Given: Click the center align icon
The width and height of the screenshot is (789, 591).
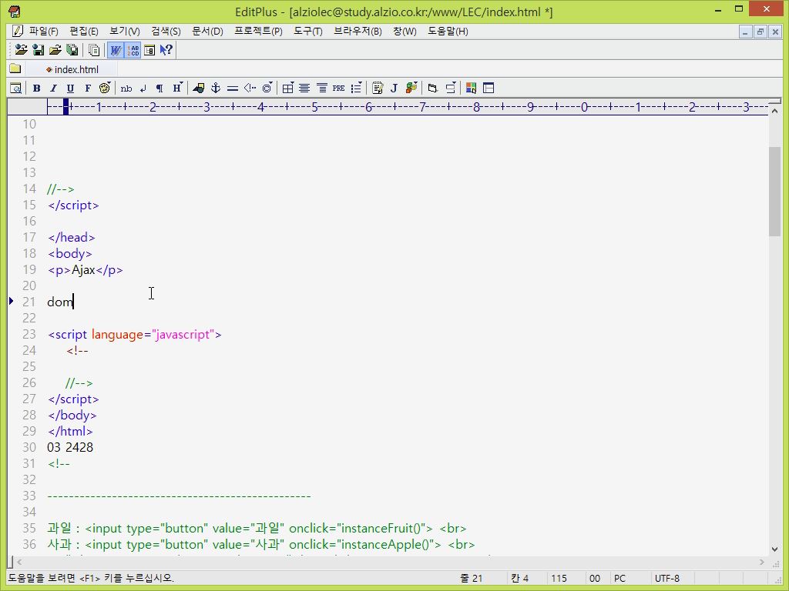Looking at the screenshot, I should 304,88.
